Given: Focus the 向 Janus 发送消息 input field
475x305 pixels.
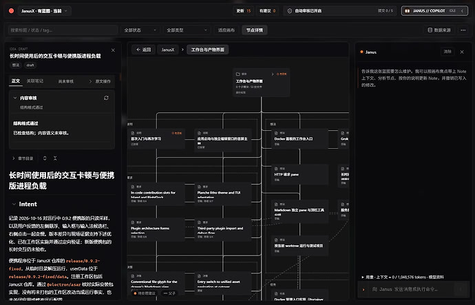Looking at the screenshot, I should click(412, 289).
